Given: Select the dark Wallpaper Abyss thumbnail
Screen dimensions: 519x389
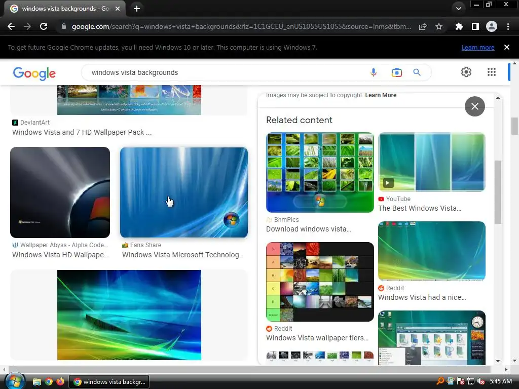Looking at the screenshot, I should coord(60,192).
